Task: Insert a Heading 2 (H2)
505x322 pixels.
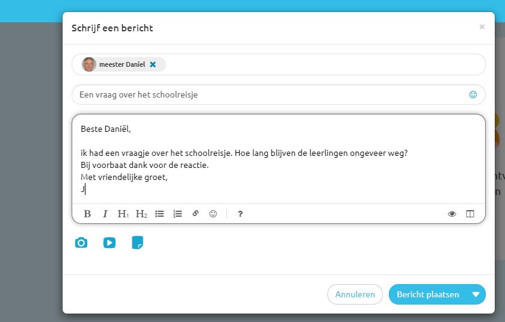Action: tap(141, 214)
